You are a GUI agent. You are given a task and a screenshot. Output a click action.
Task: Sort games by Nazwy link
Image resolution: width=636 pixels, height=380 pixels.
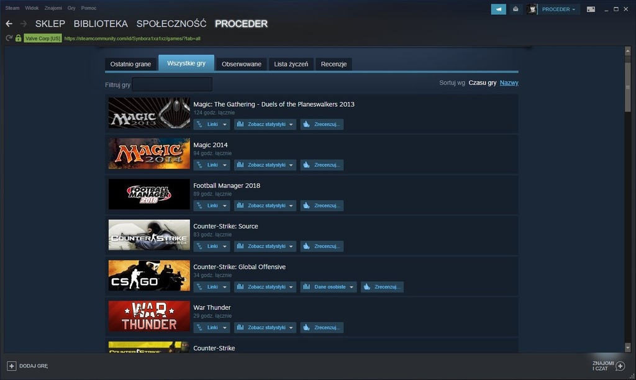pos(509,83)
